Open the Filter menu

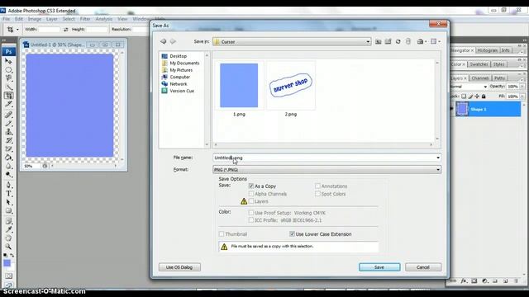click(85, 19)
